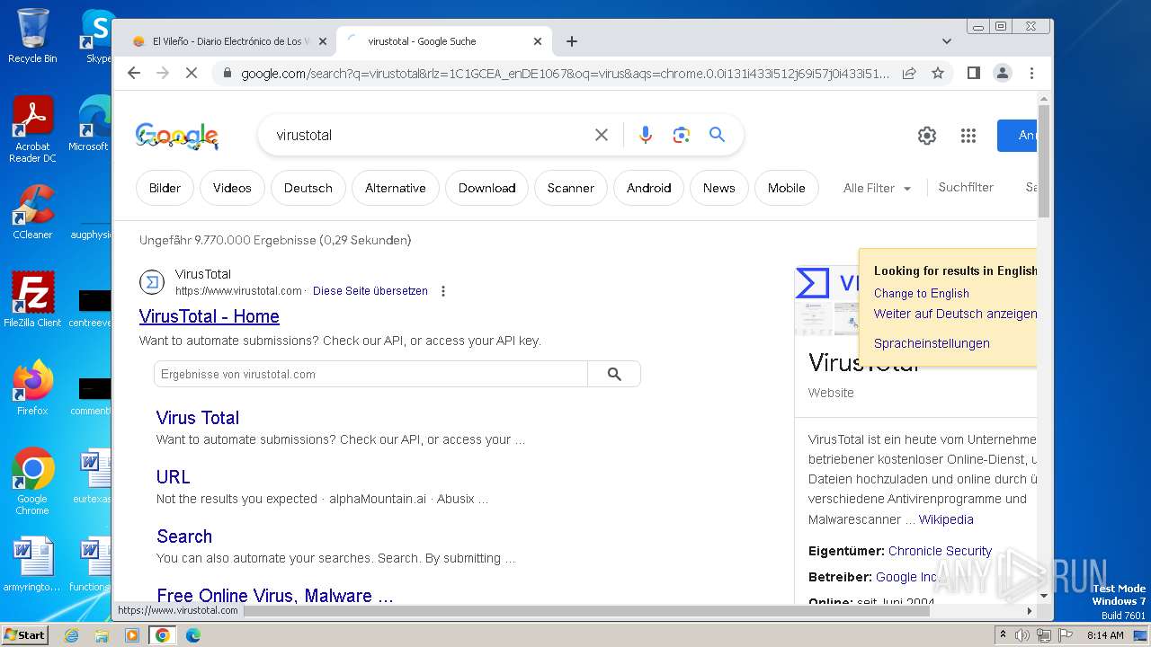Open the Recycle Bin desktop icon

pyautogui.click(x=32, y=36)
